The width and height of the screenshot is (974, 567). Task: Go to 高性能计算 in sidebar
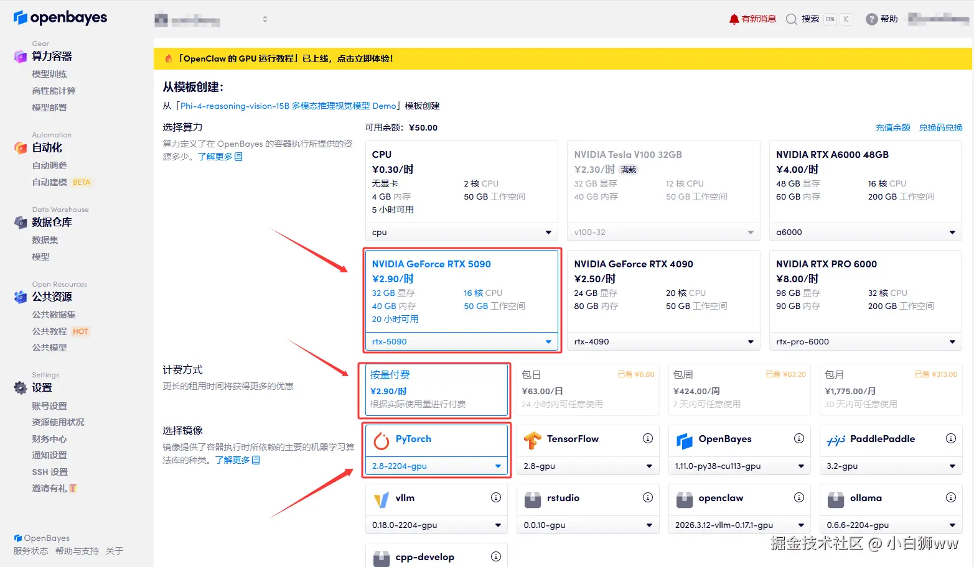pos(54,91)
